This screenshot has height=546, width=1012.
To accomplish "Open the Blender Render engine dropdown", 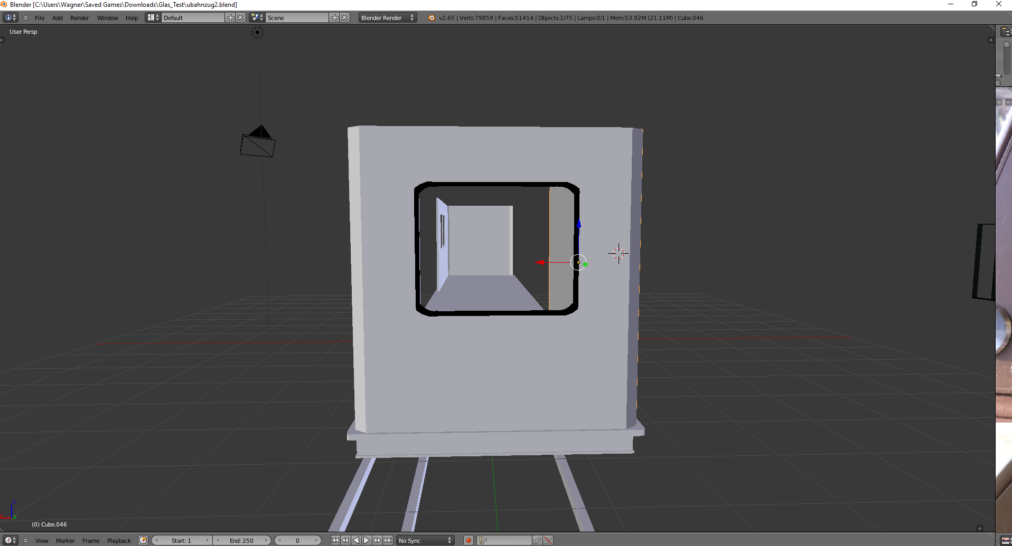I will (x=388, y=17).
